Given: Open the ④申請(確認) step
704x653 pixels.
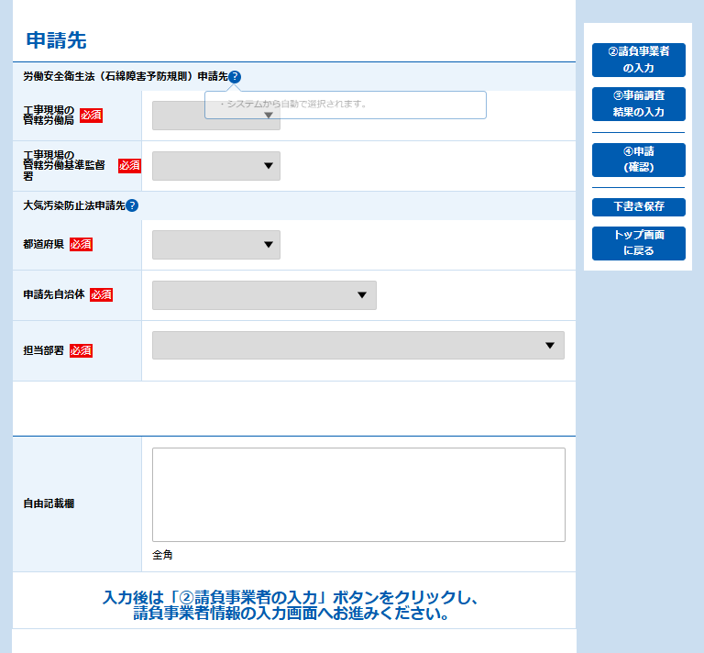Looking at the screenshot, I should point(638,160).
